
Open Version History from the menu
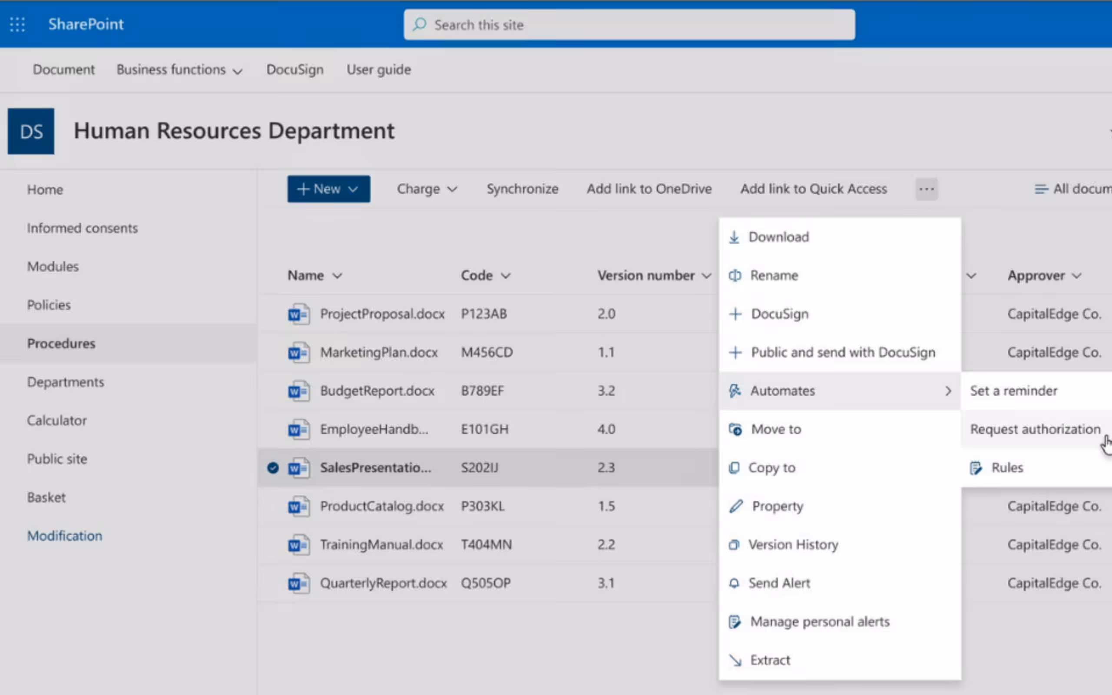(x=840, y=545)
